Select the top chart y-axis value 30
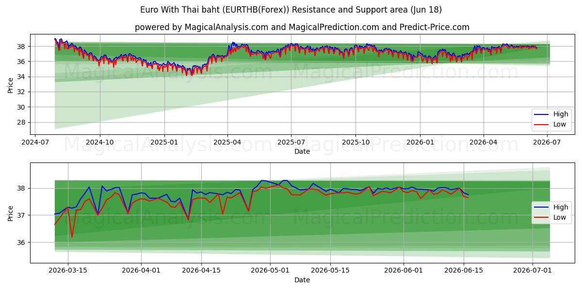Viewport: 582px width, 291px height. [22, 107]
